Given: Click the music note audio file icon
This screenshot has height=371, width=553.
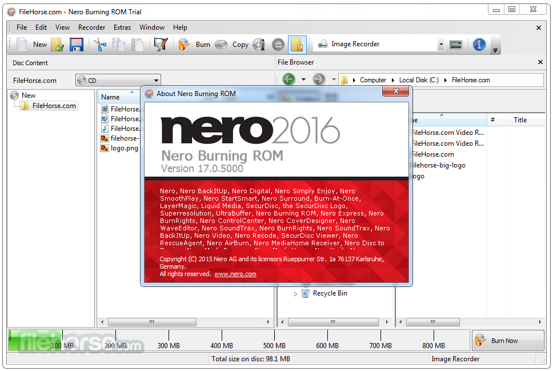Looking at the screenshot, I should pyautogui.click(x=105, y=129).
